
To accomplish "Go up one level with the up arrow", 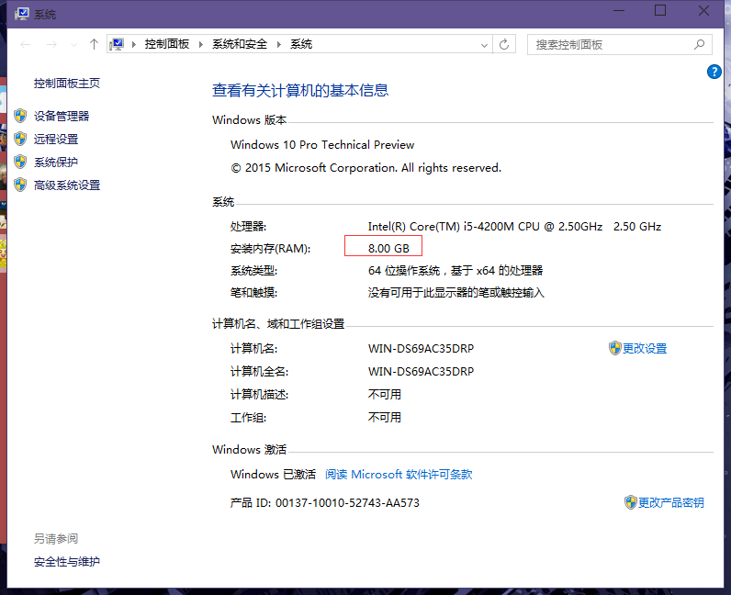I will click(x=94, y=44).
